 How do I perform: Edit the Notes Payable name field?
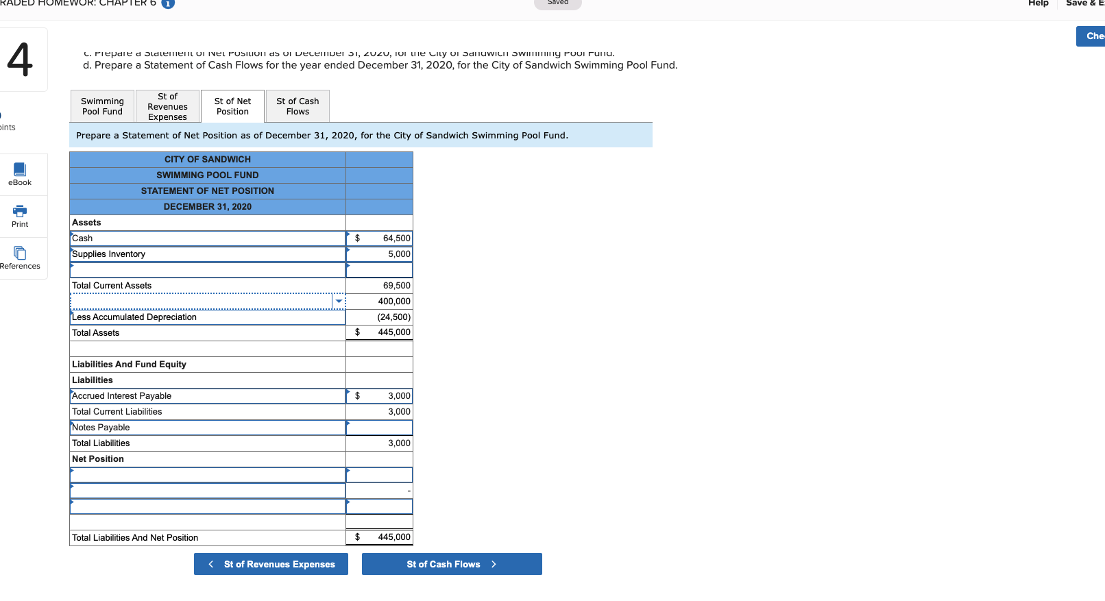pos(208,428)
